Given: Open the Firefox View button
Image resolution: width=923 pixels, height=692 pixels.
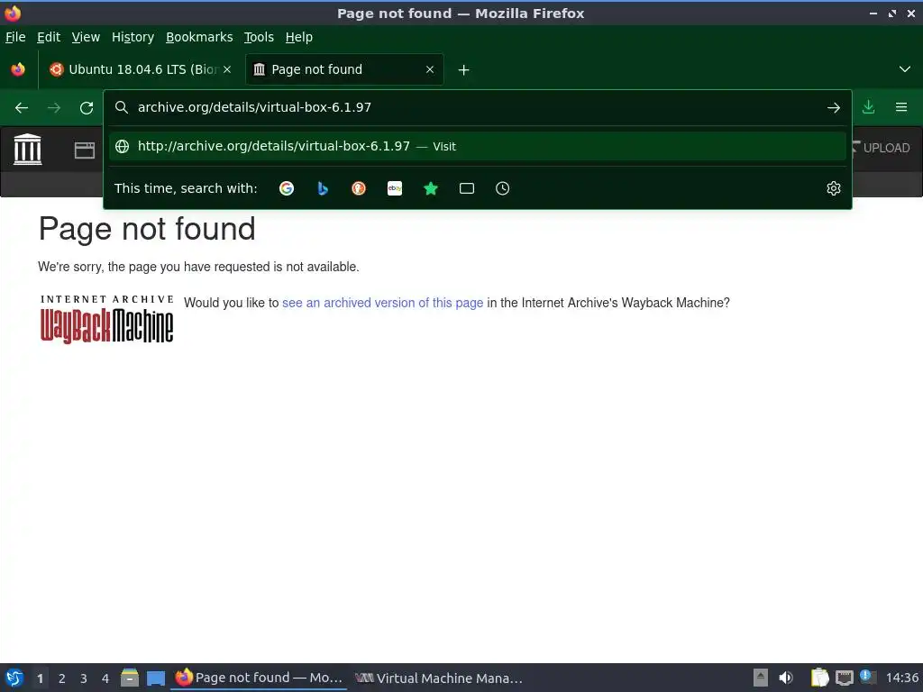Looking at the screenshot, I should tap(18, 69).
